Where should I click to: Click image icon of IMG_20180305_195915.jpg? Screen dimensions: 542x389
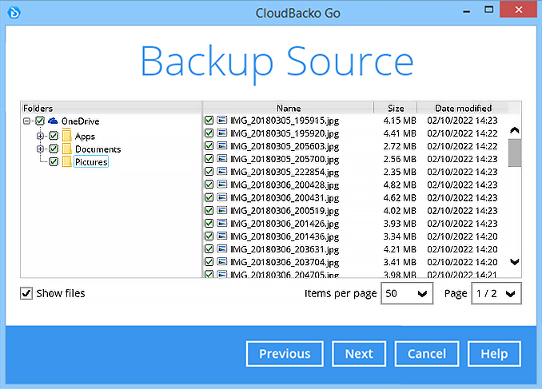pos(222,121)
